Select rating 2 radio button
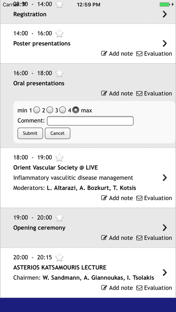The image size is (176, 312). point(50,110)
